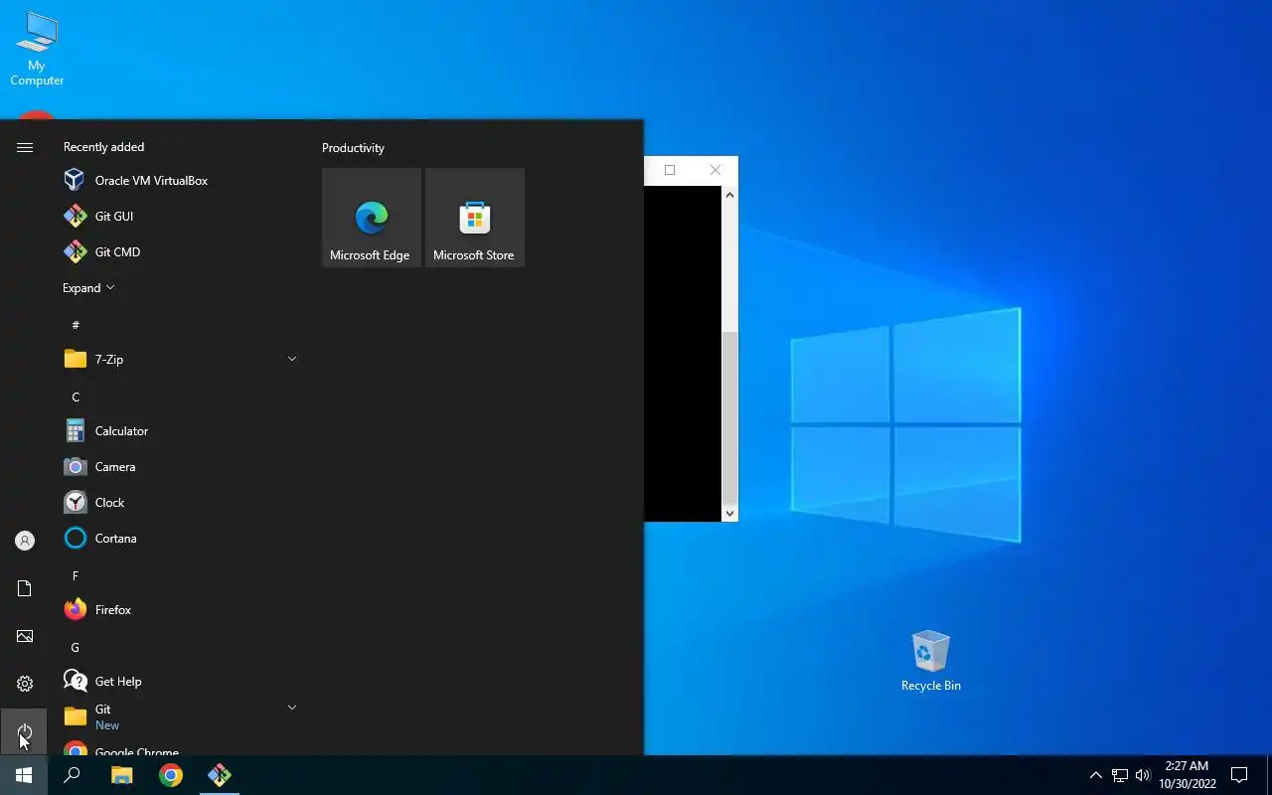1272x795 pixels.
Task: Launch Git GUI from the Start menu
Action: point(179,217)
